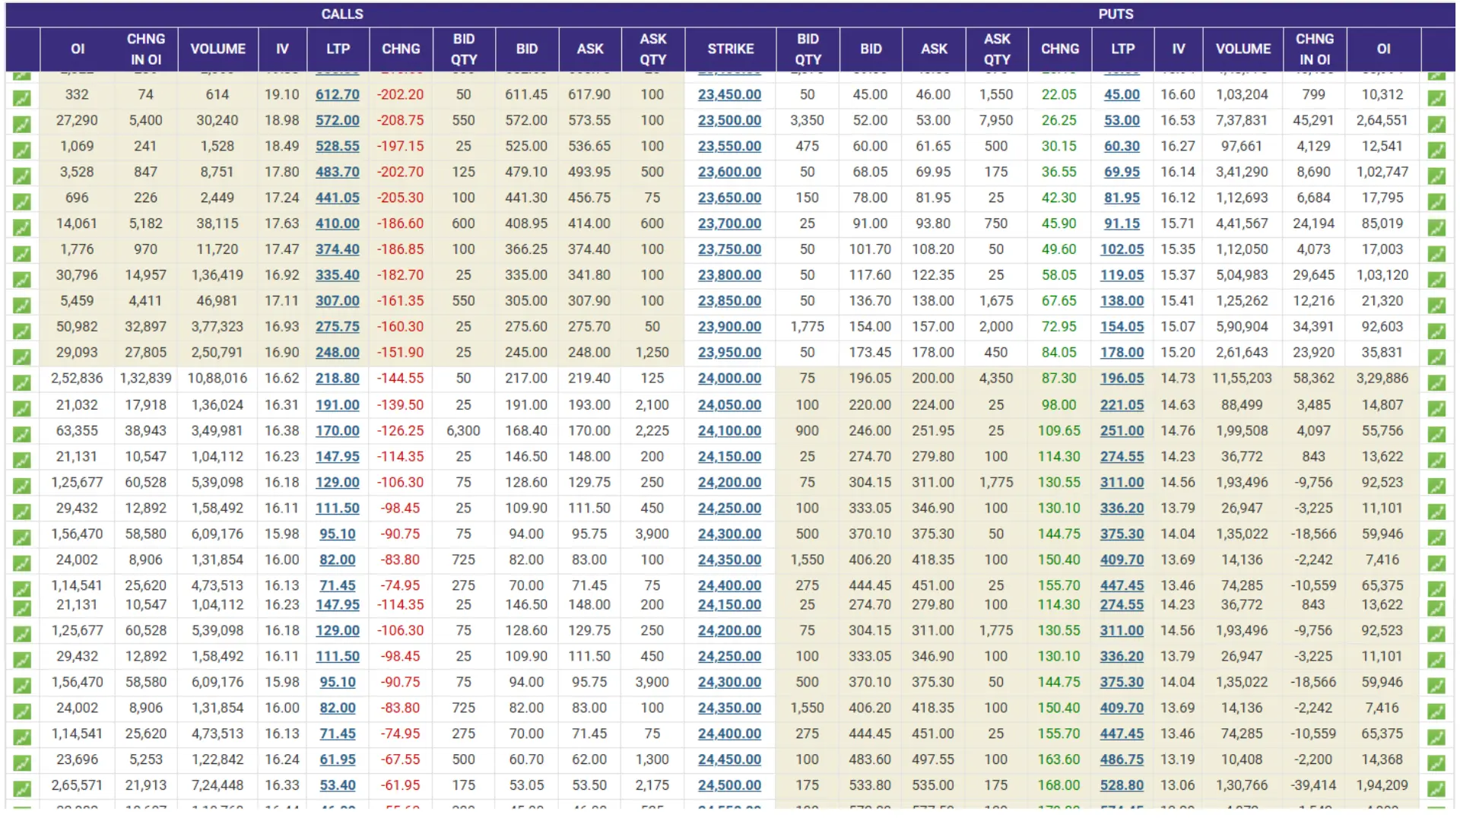Click puts LTP link 528.80
This screenshot has width=1460, height=821.
click(1122, 785)
